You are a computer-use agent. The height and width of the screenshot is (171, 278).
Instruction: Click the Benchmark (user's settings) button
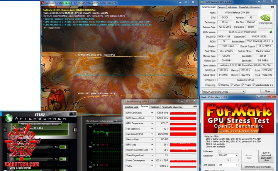[x=258, y=167]
